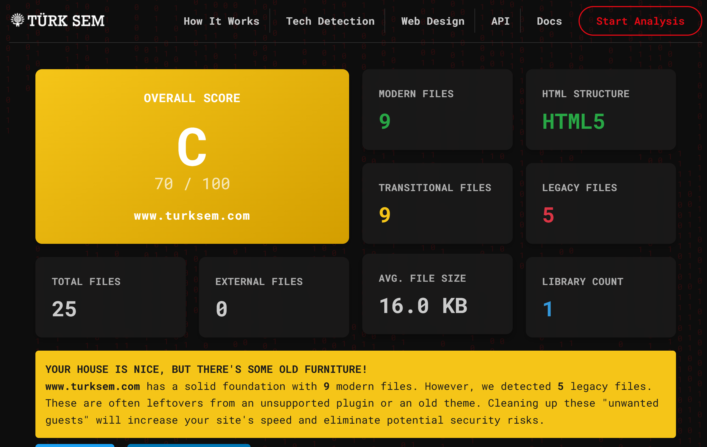Click the Start Analysis button
Screen dimensions: 707x447
640,21
